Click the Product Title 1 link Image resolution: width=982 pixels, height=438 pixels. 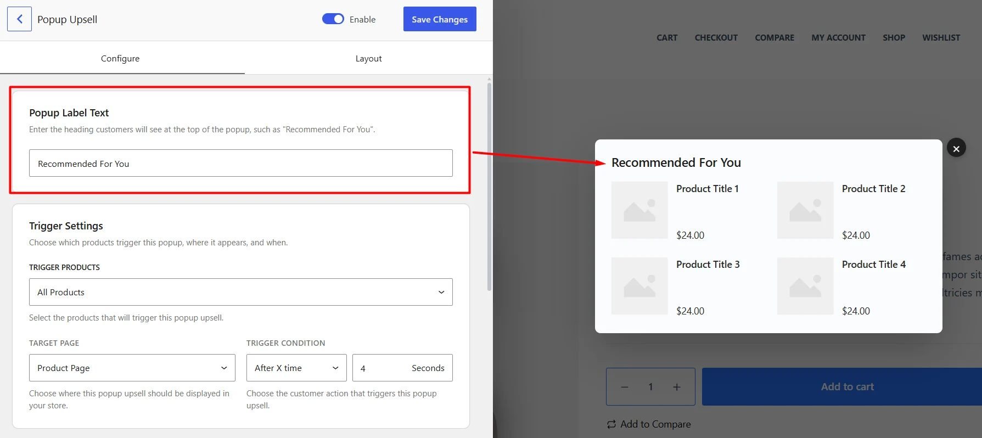pos(708,189)
